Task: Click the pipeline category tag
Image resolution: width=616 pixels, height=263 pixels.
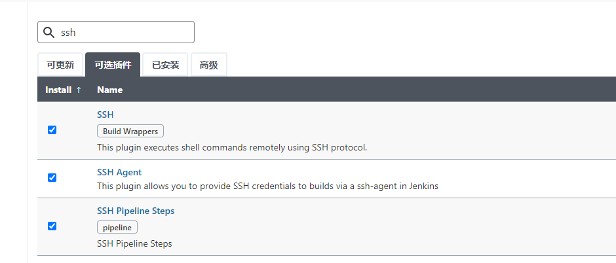Action: [x=117, y=228]
